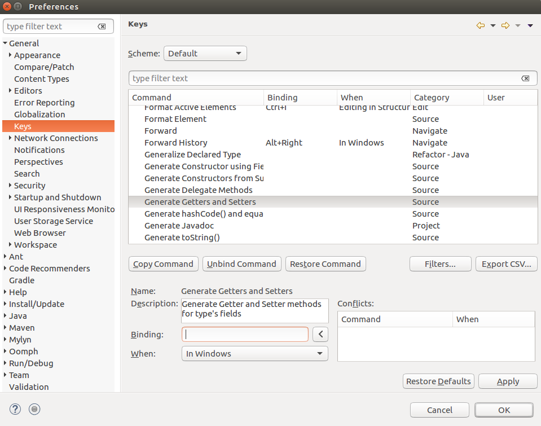Image resolution: width=541 pixels, height=426 pixels.
Task: Expand the Network Connections node
Action: [10, 138]
